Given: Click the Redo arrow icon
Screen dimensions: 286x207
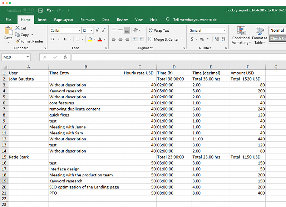Looking at the screenshot, I should pyautogui.click(x=59, y=10).
